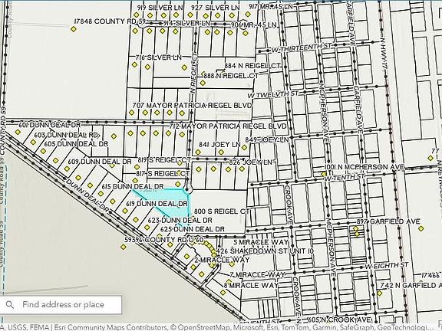
Task: Click yellow marker at 742 N Garfield
Action: point(380,293)
